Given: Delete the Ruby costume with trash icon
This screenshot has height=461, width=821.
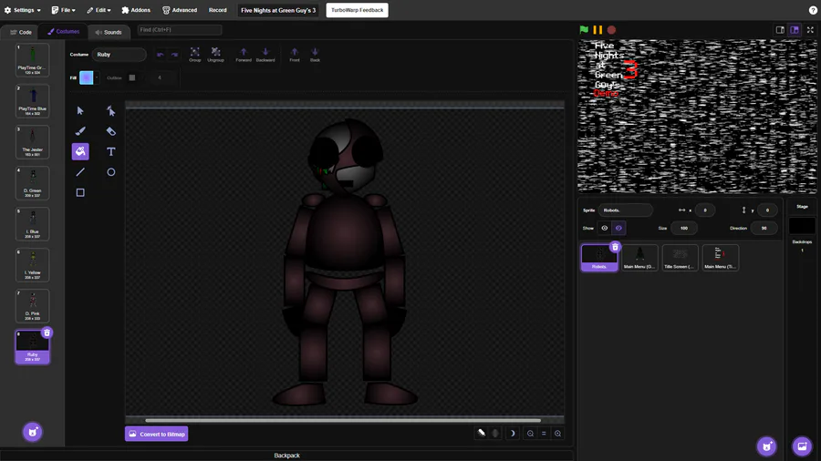Looking at the screenshot, I should click(47, 333).
